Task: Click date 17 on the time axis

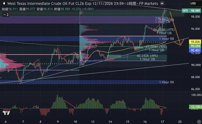Action: (x=162, y=122)
